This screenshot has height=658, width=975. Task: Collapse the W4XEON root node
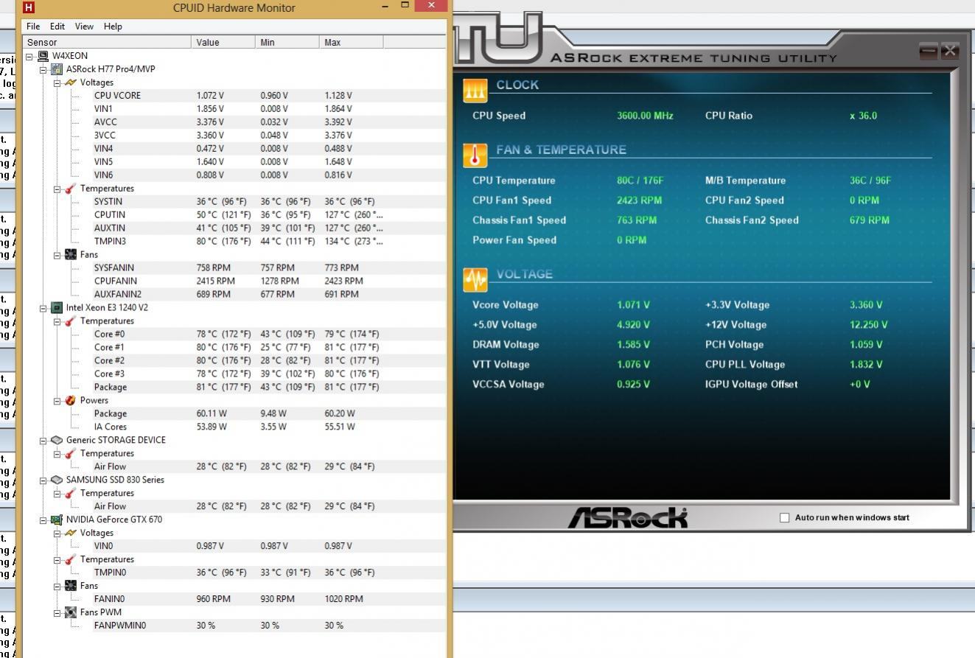point(29,56)
